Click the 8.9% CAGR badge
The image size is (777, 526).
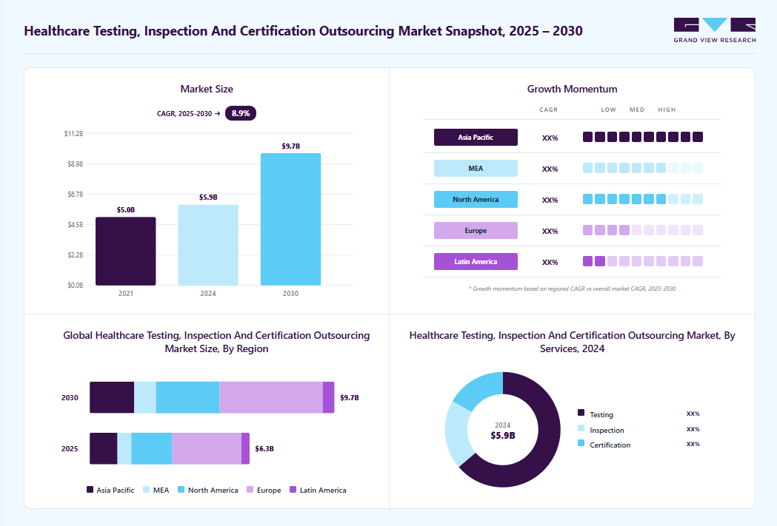tap(240, 113)
